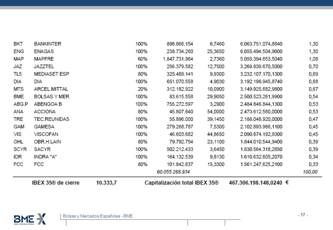
Task: Select Jazztel weight 0,70
Action: 313,66
